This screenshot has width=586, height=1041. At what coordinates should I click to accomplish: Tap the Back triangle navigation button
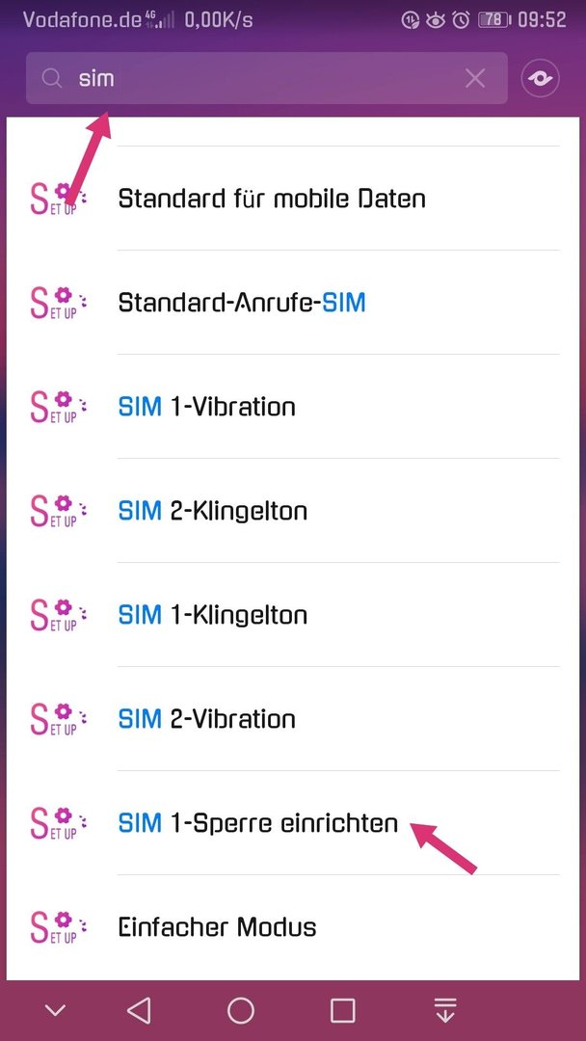[139, 1010]
